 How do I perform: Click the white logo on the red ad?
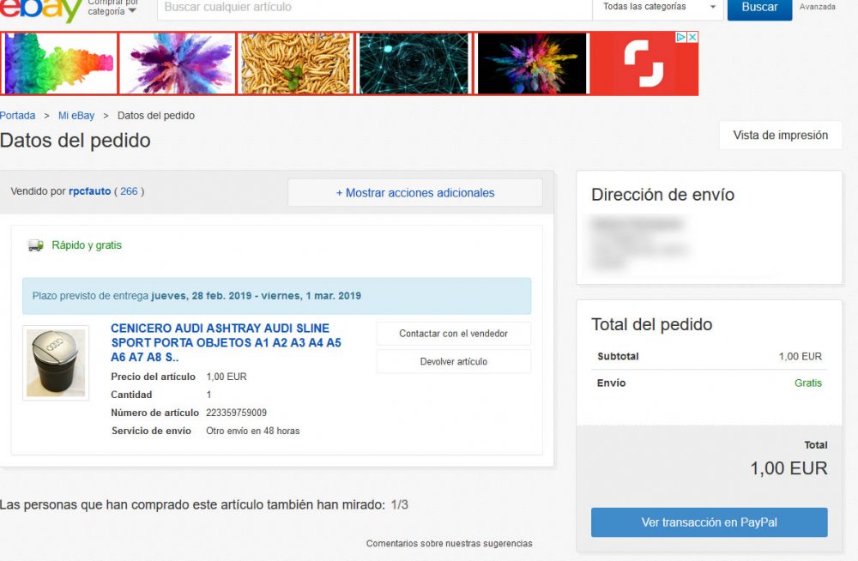tap(644, 63)
